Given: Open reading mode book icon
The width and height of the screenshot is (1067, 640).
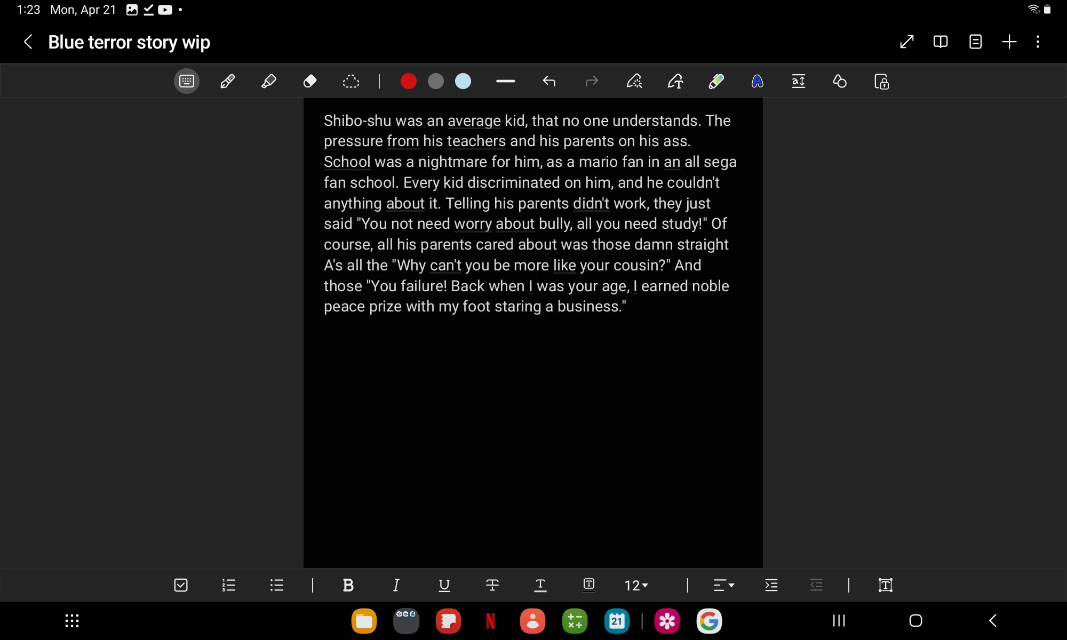Looking at the screenshot, I should coord(941,42).
